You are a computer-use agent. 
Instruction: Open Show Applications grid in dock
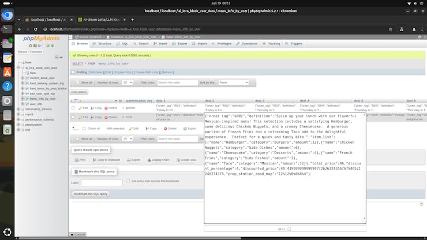pyautogui.click(x=8, y=232)
